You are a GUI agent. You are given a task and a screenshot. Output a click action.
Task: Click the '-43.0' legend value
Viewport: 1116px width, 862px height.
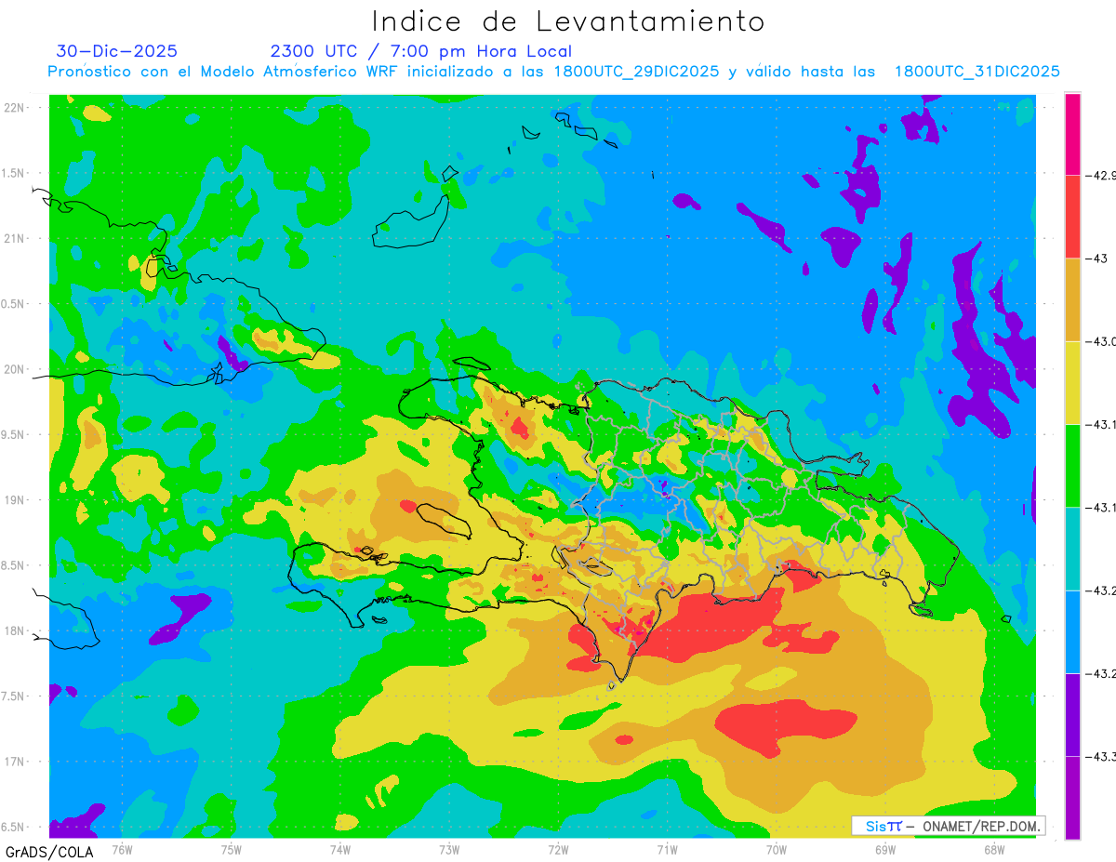(1102, 341)
